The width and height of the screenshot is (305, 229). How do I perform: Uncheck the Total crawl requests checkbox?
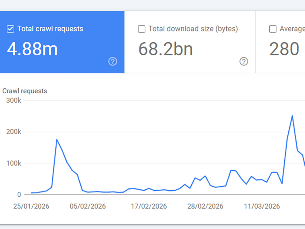pos(10,29)
